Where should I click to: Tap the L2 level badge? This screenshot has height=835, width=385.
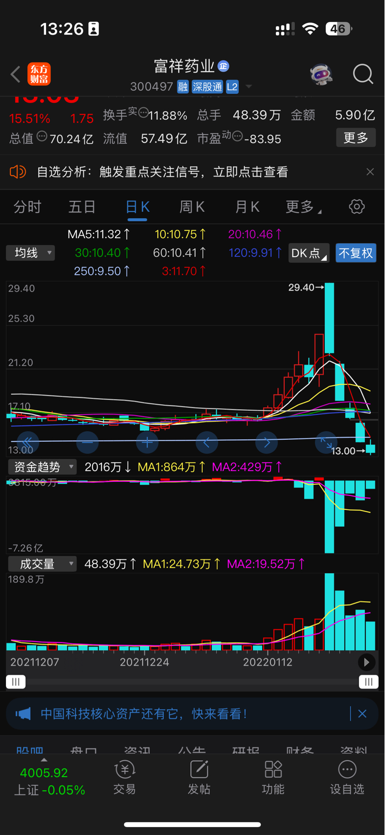tap(232, 87)
